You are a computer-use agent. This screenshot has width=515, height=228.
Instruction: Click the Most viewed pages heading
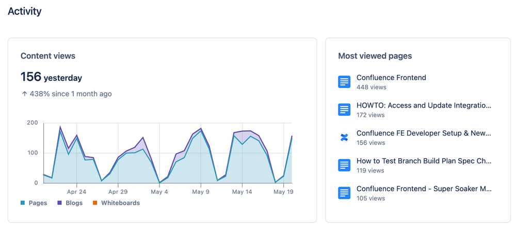[375, 56]
